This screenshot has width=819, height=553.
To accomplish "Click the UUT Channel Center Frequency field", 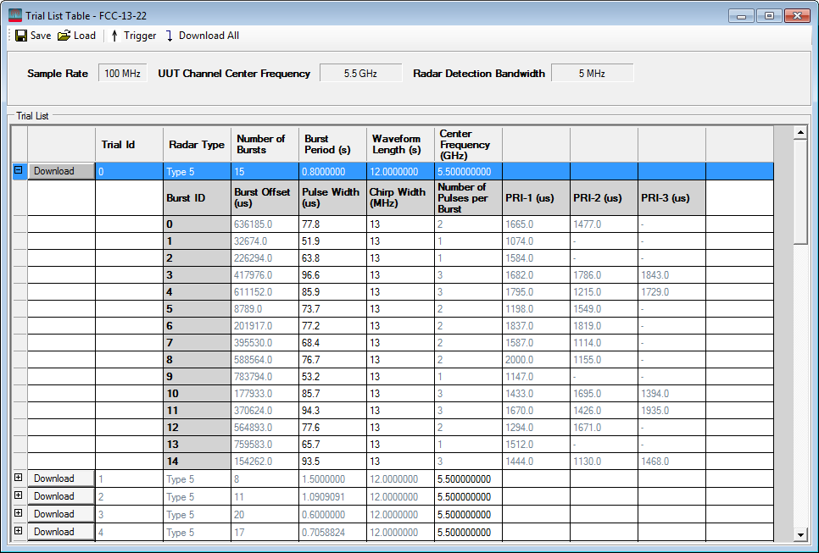I will tap(360, 74).
